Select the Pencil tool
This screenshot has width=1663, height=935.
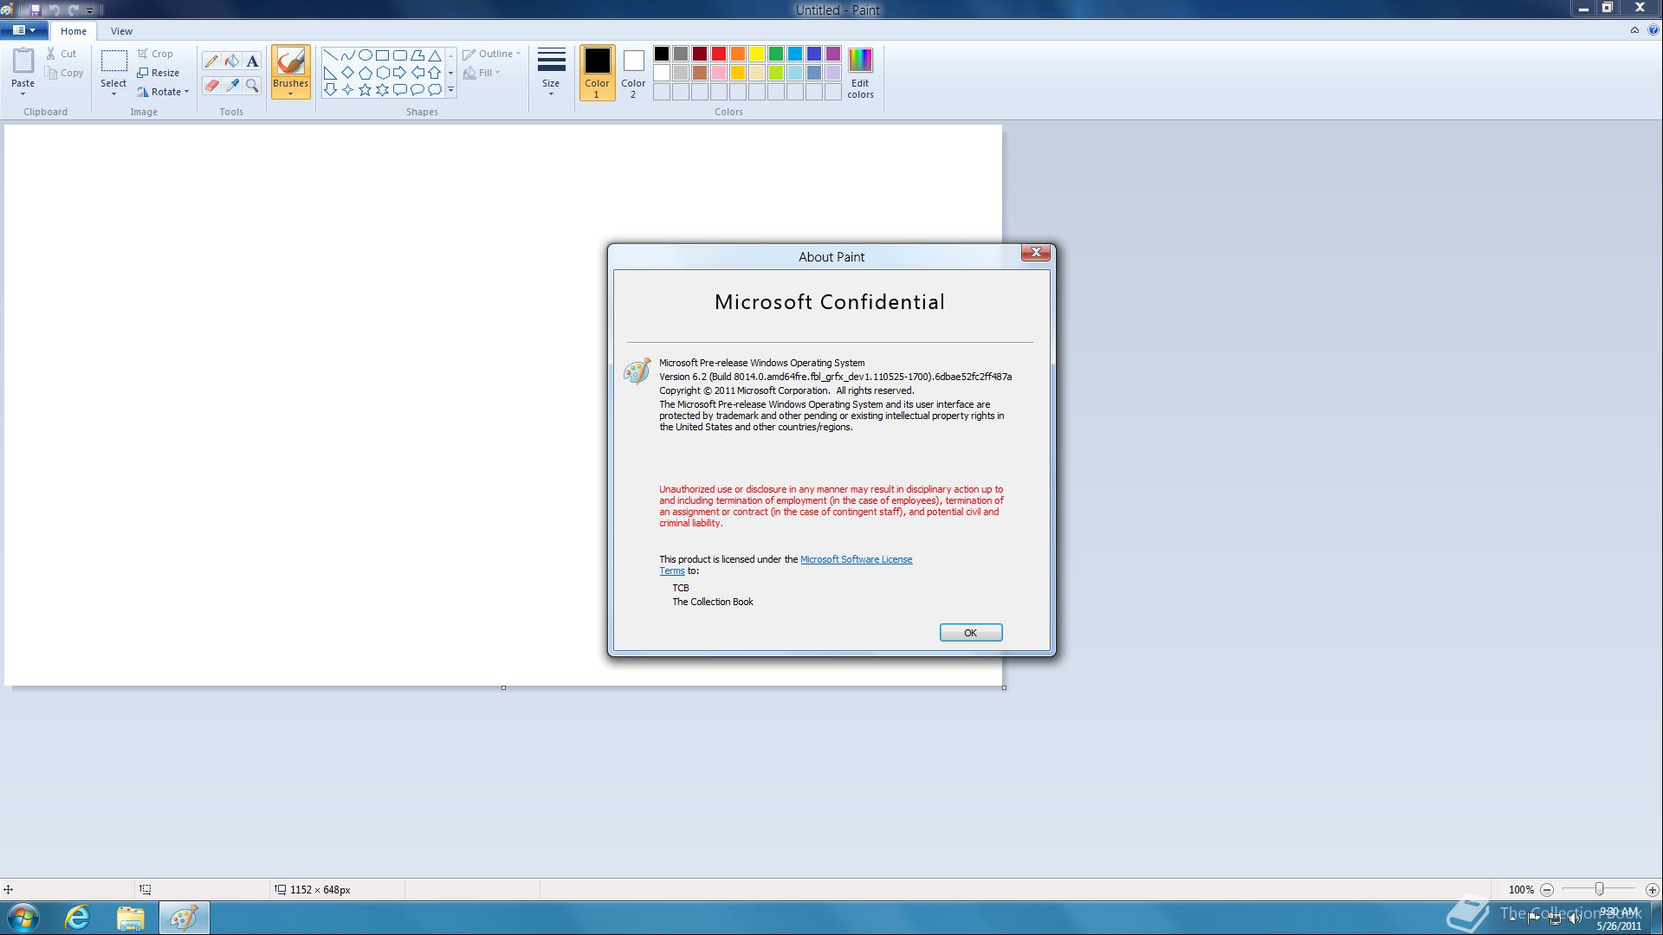211,61
